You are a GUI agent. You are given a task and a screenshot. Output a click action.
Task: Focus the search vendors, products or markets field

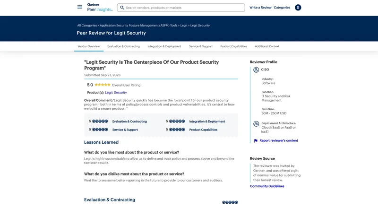click(x=181, y=8)
